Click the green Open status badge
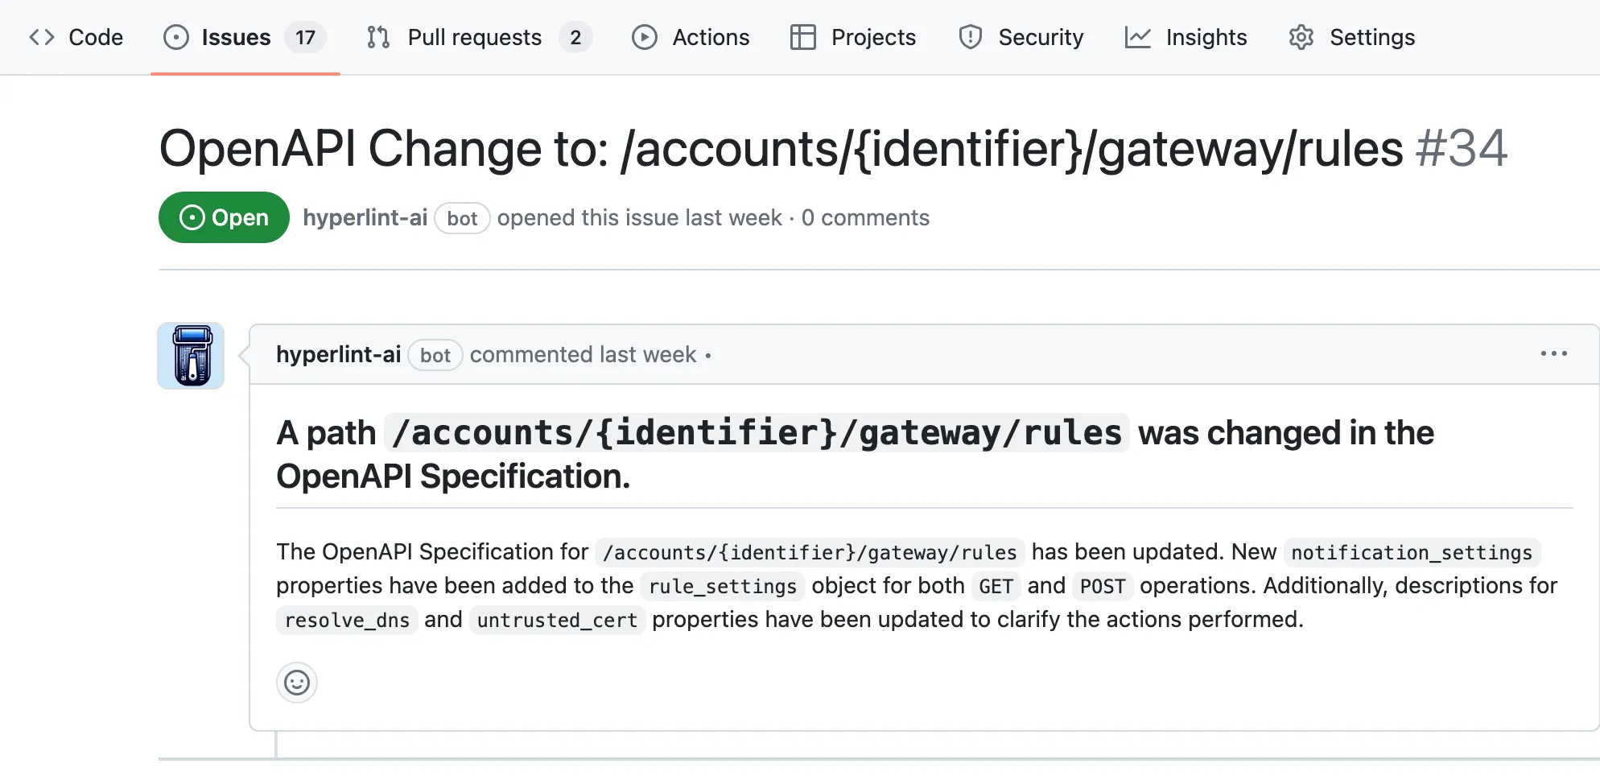 click(224, 217)
